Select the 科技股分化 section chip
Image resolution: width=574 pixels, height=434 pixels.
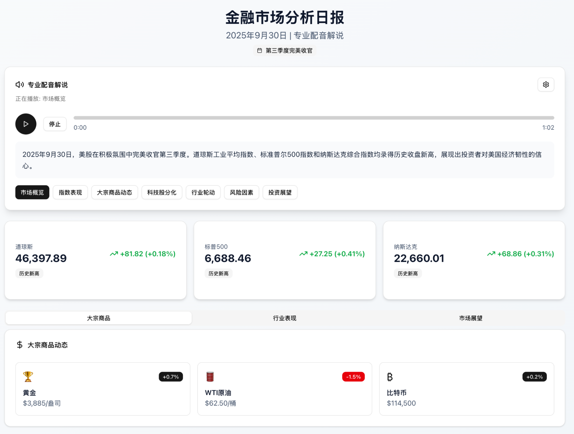162,192
